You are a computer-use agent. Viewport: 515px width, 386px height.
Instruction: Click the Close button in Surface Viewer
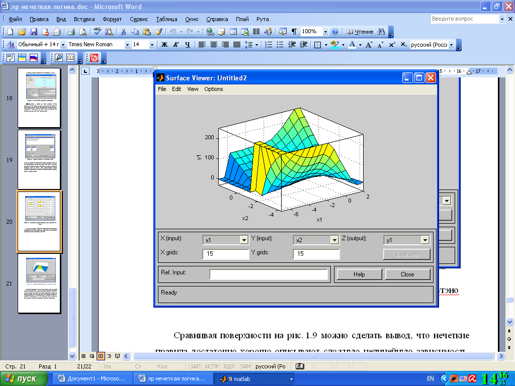[x=407, y=274]
